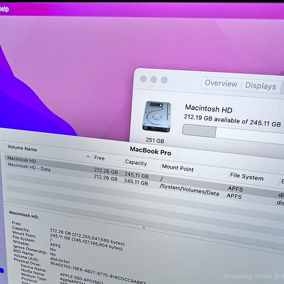This screenshot has height=284, width=284.
Task: Click the close button of storage window
Action: tap(143, 79)
